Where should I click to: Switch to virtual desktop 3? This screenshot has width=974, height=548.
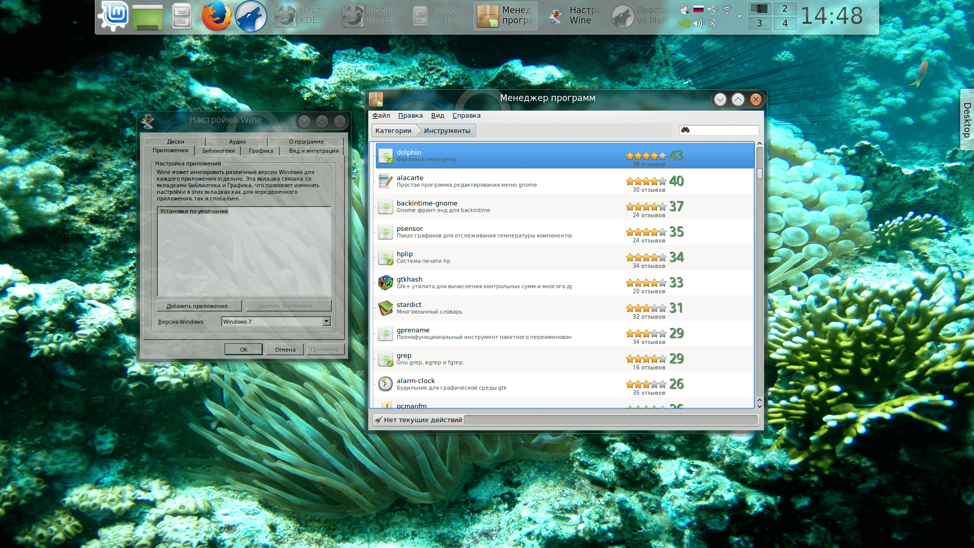pyautogui.click(x=759, y=23)
